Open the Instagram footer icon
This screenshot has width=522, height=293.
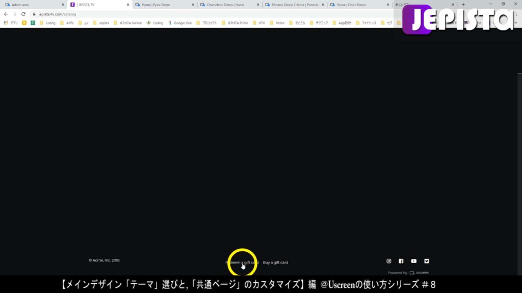tap(389, 261)
